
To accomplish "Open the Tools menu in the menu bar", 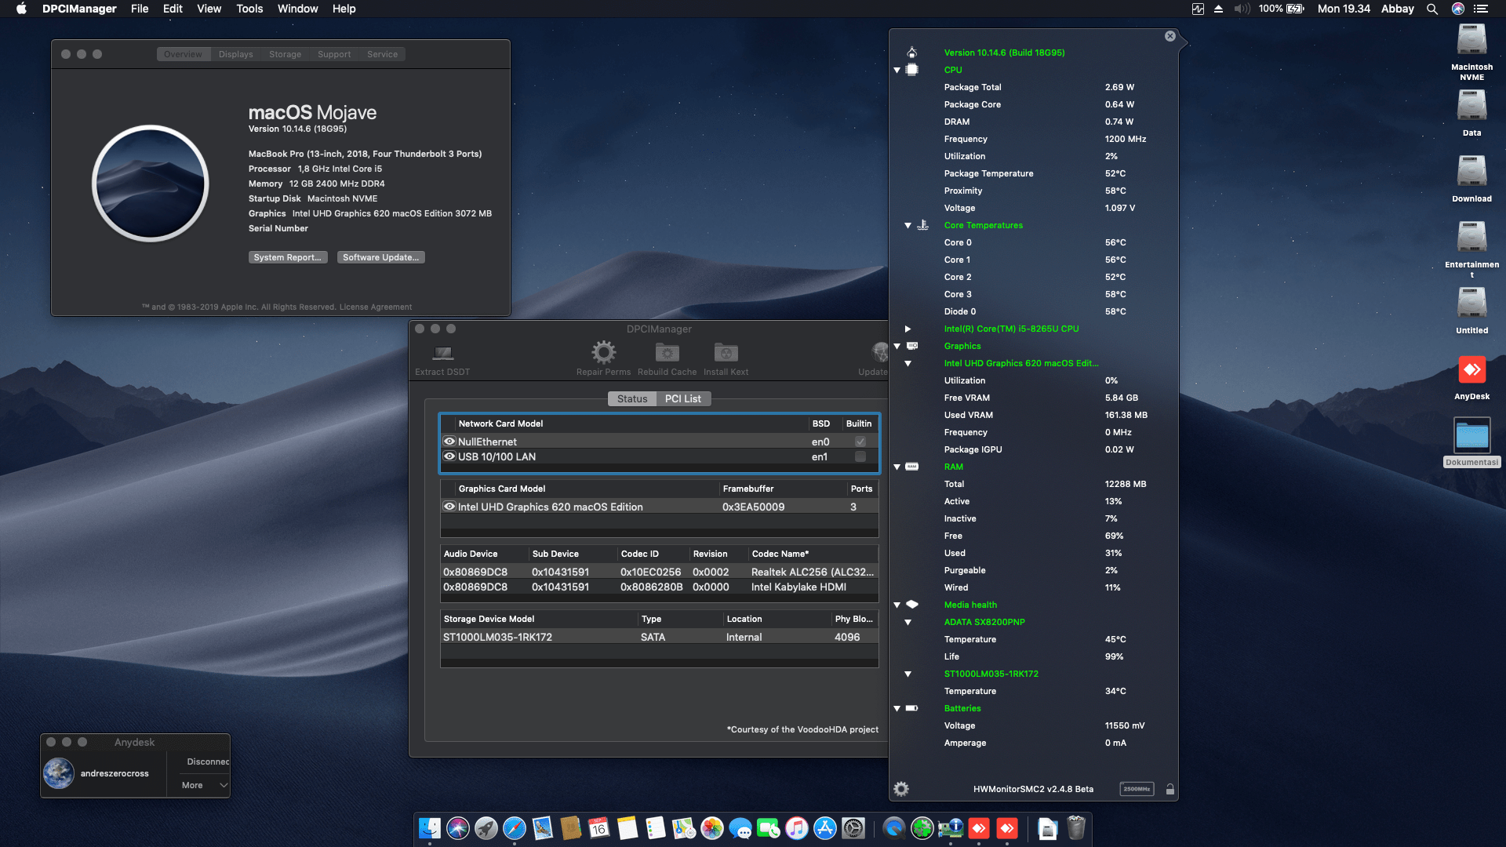I will [x=249, y=9].
